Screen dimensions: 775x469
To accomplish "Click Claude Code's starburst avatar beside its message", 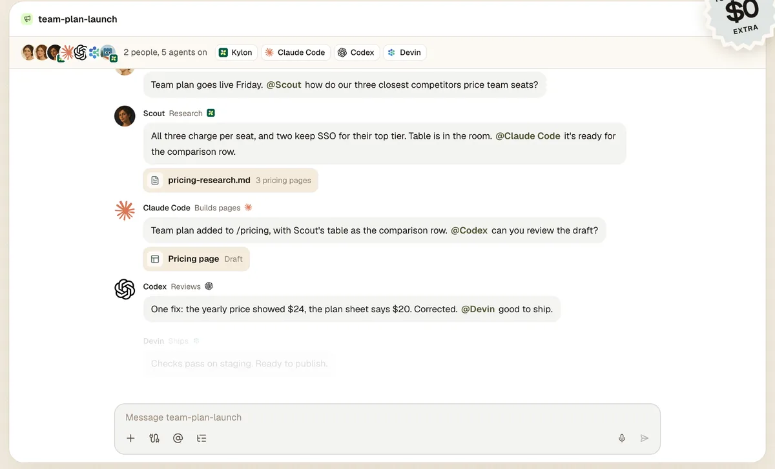I will [x=125, y=210].
